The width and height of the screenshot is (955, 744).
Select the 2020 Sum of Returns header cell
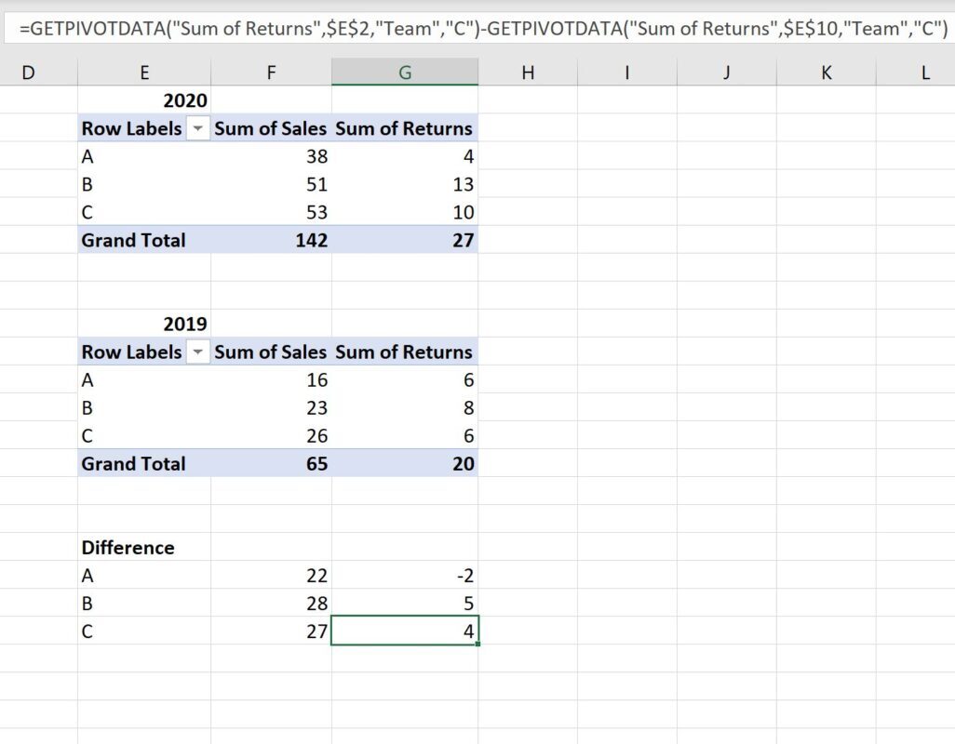[x=405, y=128]
